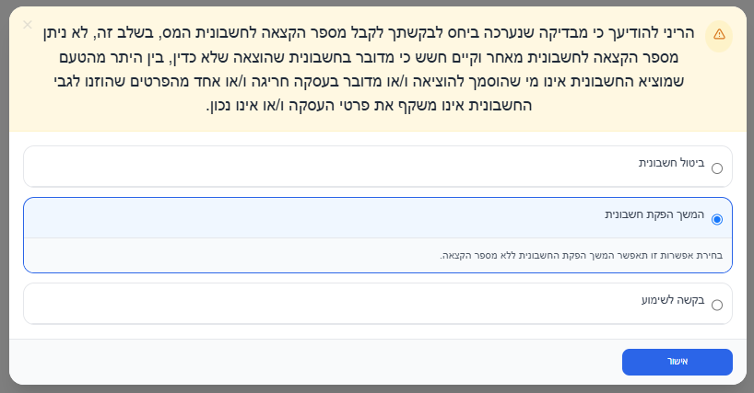The image size is (754, 393).
Task: Click the last line of the yellow warning text
Action: click(x=369, y=106)
